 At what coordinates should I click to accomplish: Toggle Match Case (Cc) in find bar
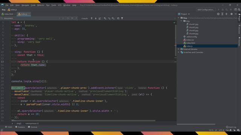click(x=68, y=18)
